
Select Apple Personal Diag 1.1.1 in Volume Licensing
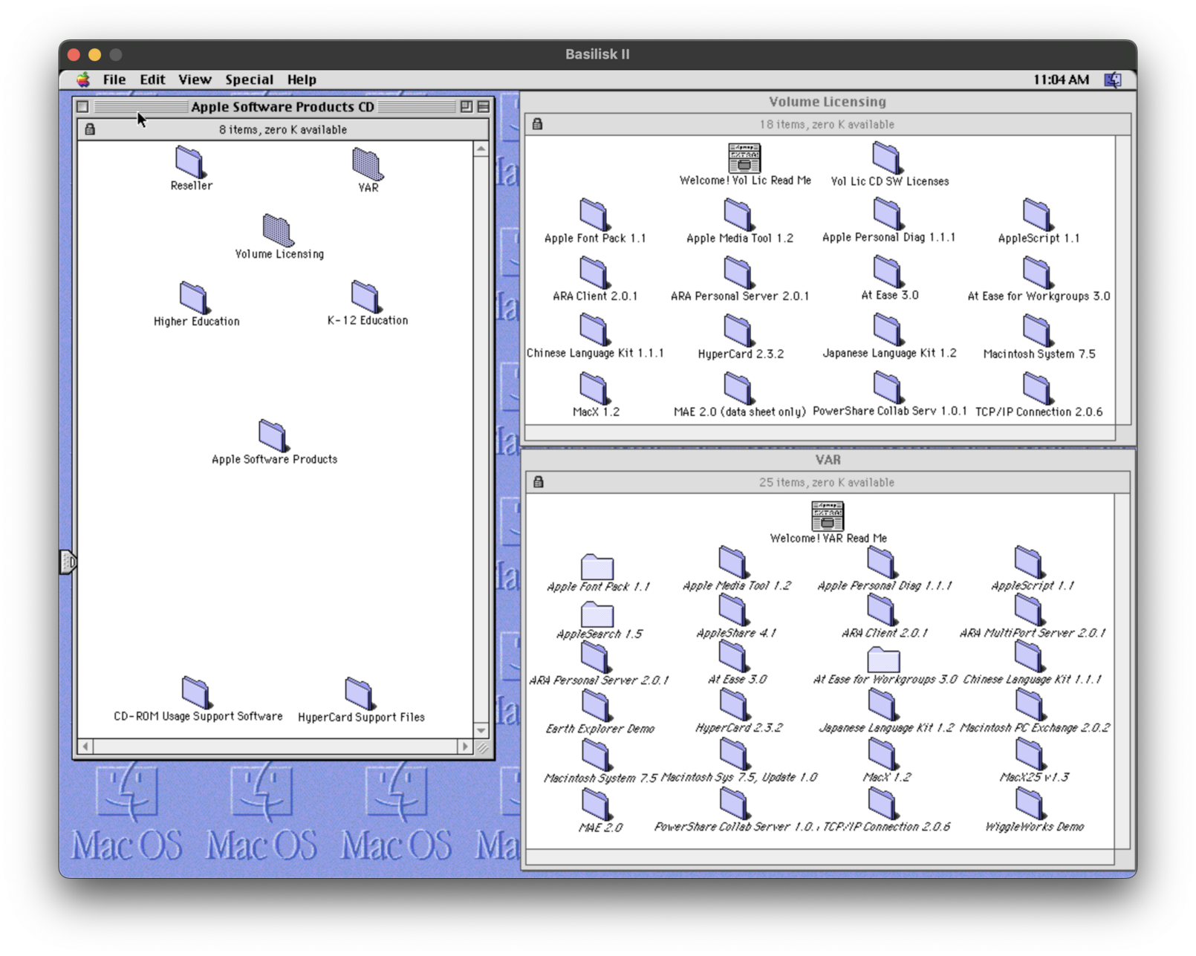pyautogui.click(x=888, y=213)
